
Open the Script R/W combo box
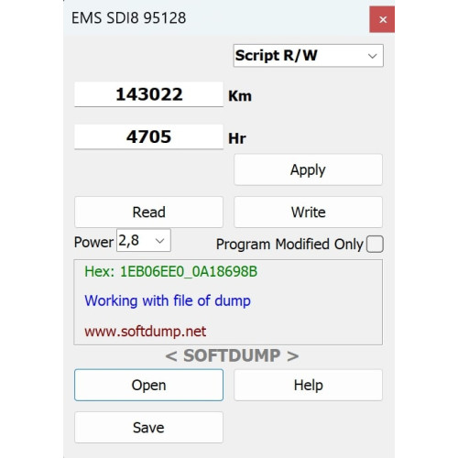coord(308,56)
